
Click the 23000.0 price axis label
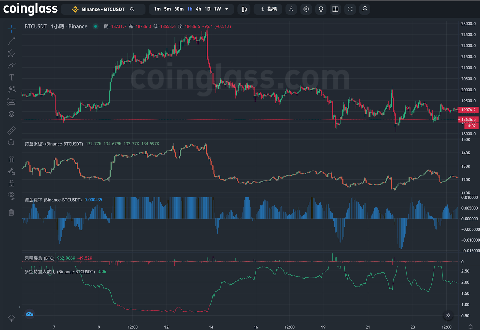[468, 24]
